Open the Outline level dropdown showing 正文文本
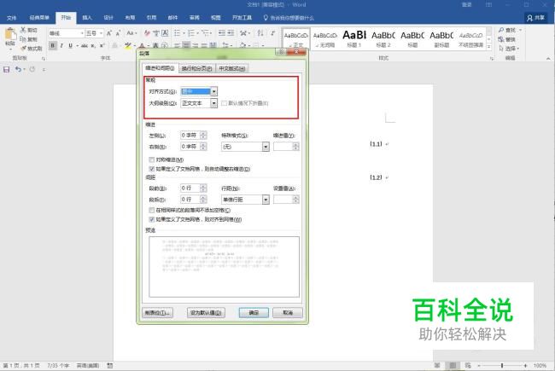555x371 pixels. pyautogui.click(x=199, y=103)
